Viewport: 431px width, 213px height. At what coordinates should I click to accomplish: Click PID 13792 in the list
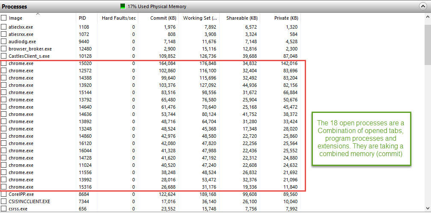[85, 100]
